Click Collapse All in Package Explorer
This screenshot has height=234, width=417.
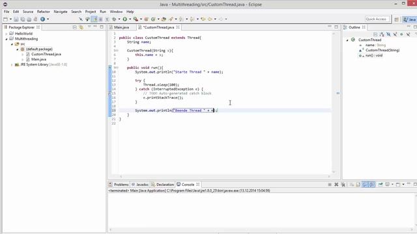pos(75,27)
